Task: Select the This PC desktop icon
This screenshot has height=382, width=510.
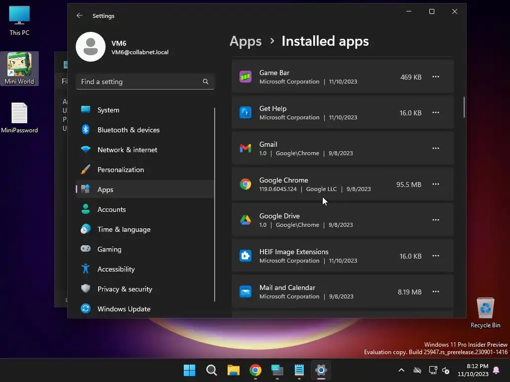Action: tap(19, 21)
